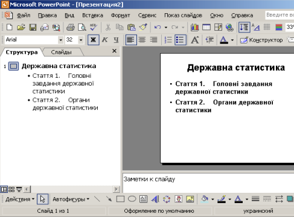
Task: Insert diagram or organization chart icon
Action: pos(167,199)
